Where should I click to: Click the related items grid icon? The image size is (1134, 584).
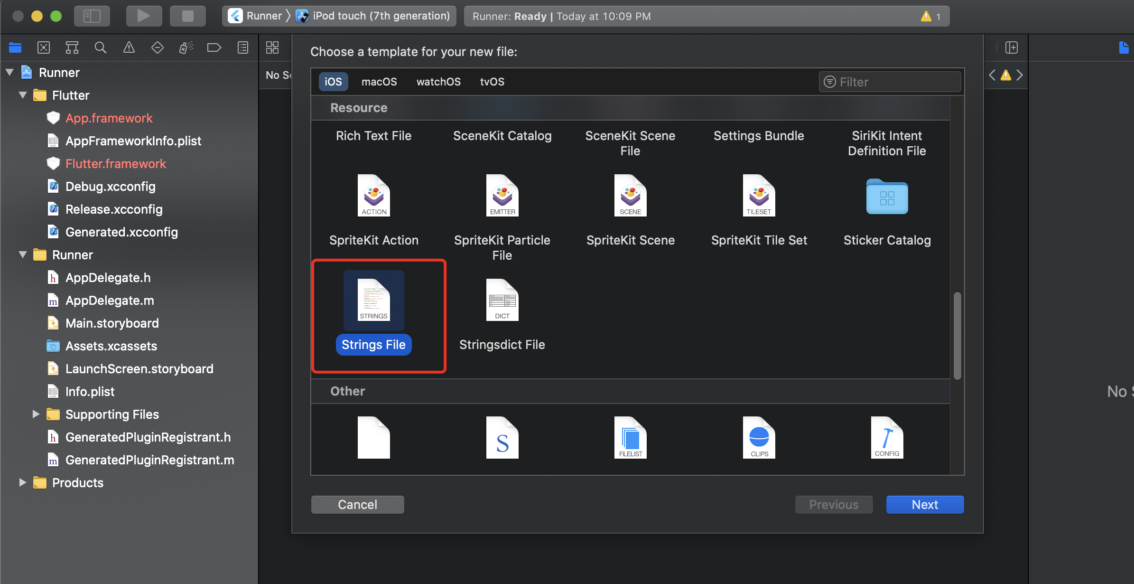click(272, 47)
